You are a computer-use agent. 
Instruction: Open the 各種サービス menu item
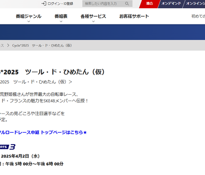point(93,16)
